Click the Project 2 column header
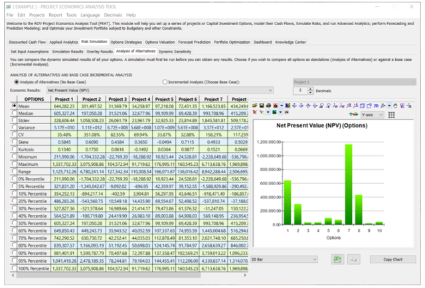The width and height of the screenshot is (425, 288). [92, 99]
